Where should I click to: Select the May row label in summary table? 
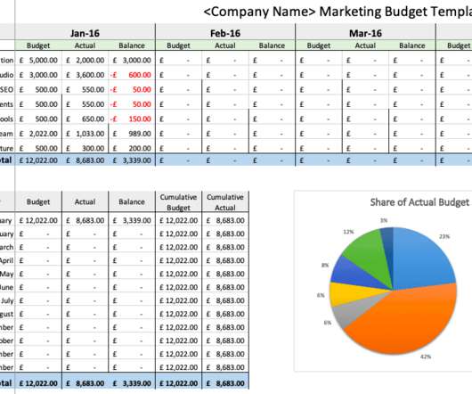(x=7, y=274)
